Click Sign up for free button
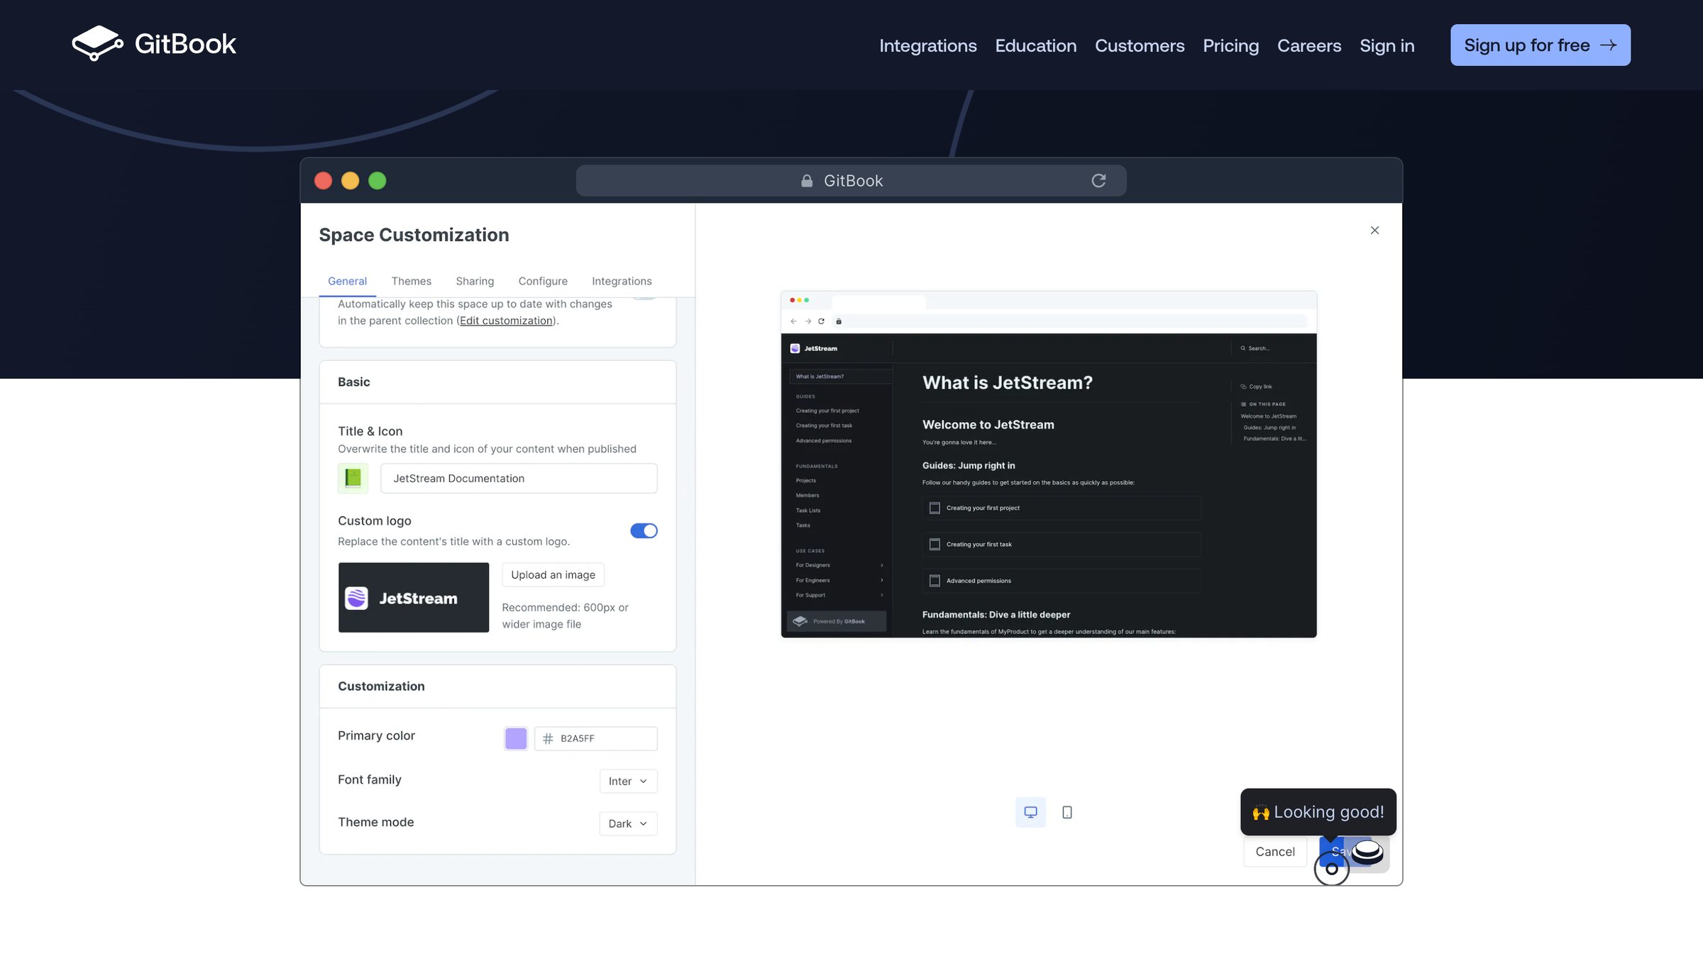The width and height of the screenshot is (1703, 978). (1541, 45)
